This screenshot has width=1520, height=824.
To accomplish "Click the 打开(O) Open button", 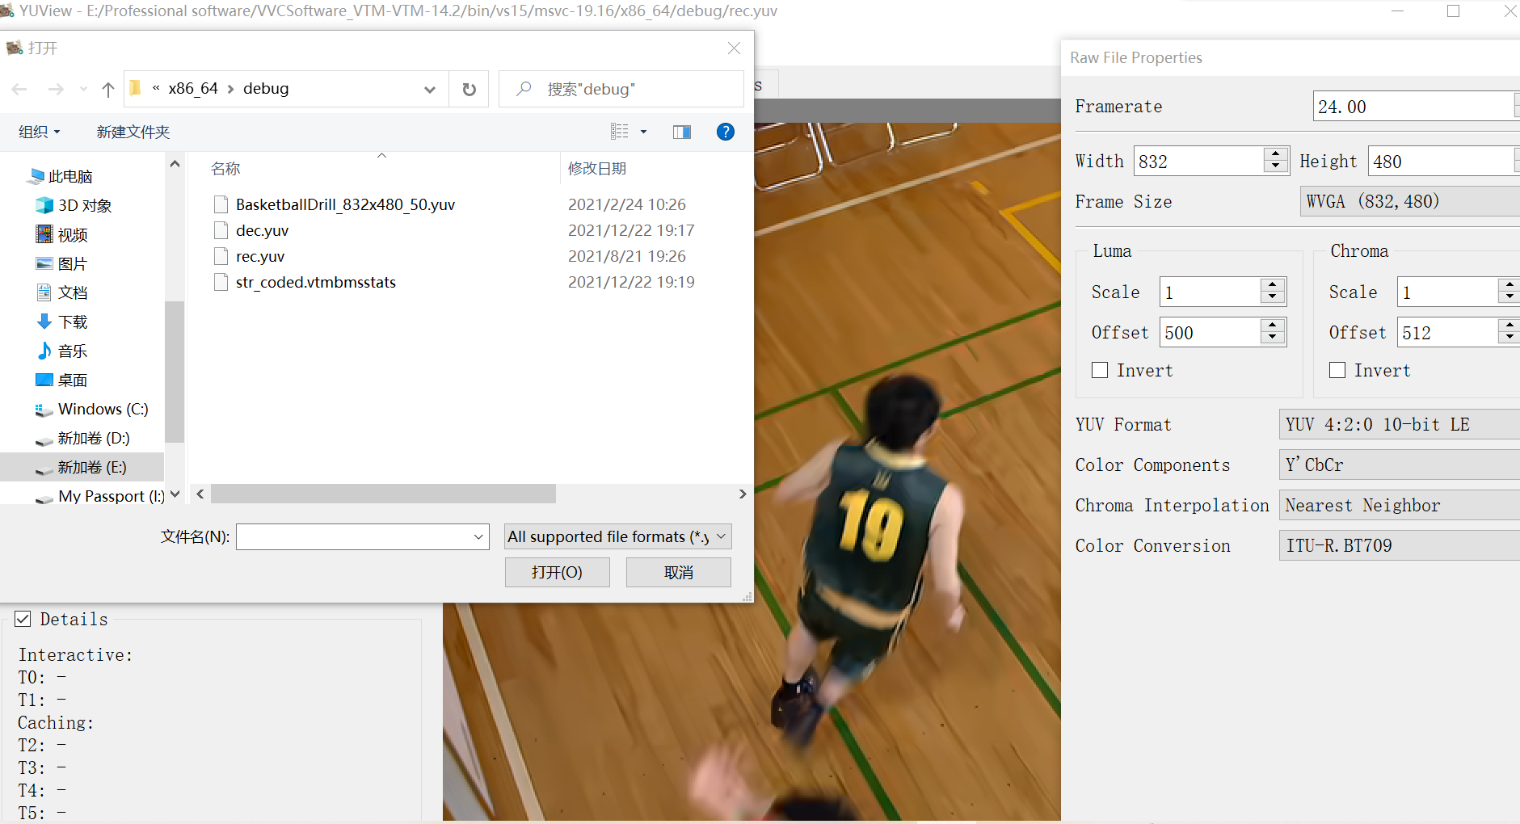I will [x=557, y=572].
